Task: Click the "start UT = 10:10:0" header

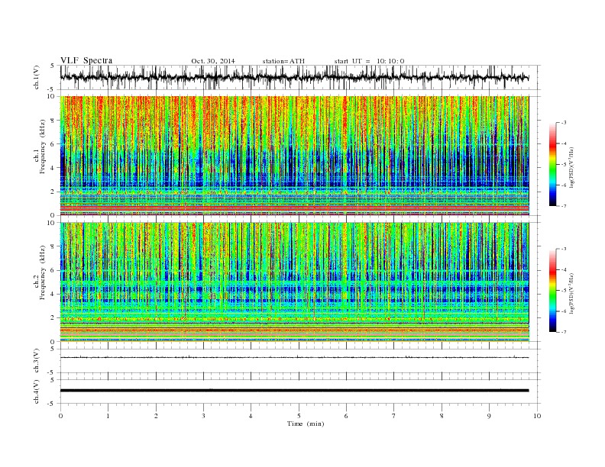Action: coord(369,61)
